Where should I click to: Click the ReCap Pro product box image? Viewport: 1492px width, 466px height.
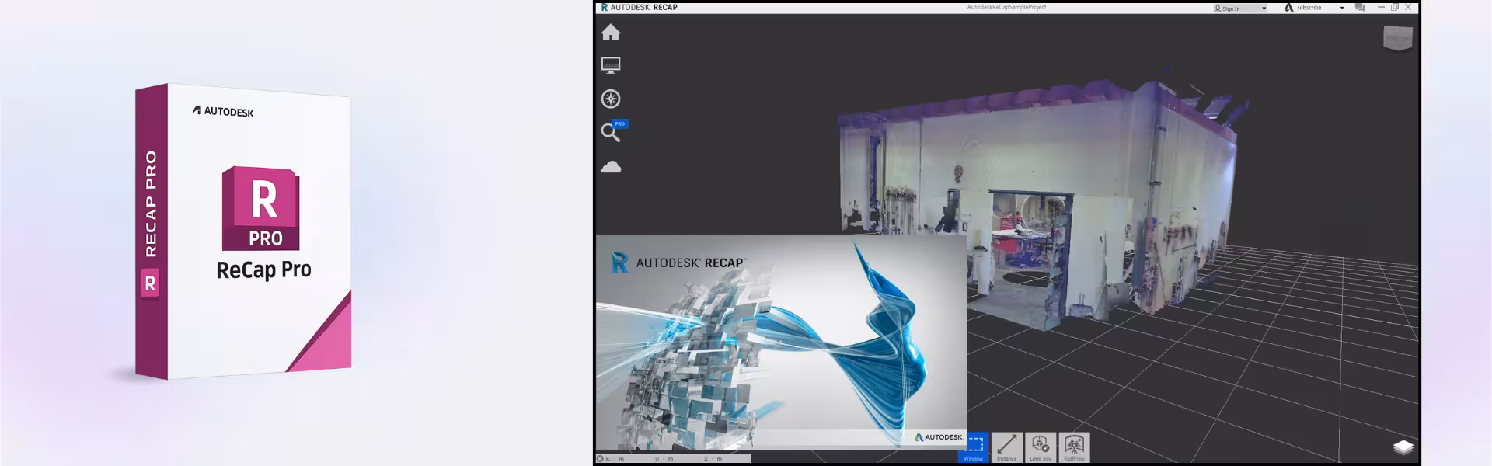(x=243, y=231)
